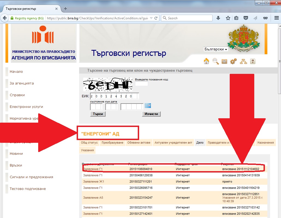Open the sitemap hierarchy icon
The width and height of the screenshot is (281, 218).
243,61
